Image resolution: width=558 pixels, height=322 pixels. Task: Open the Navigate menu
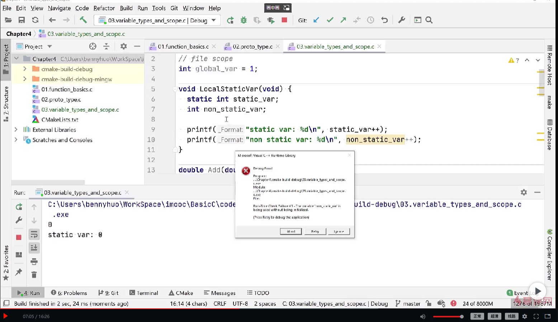(x=59, y=8)
